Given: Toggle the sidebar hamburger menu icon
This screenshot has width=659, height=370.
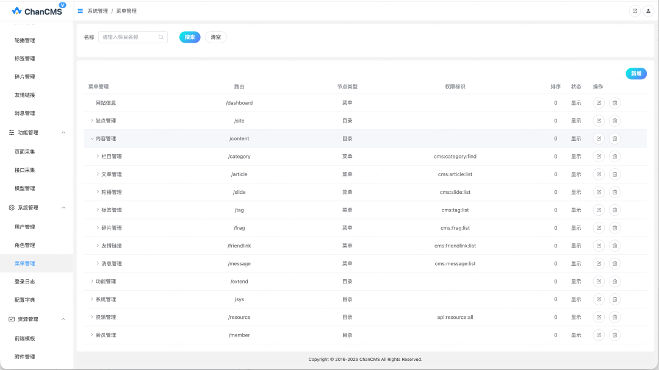Looking at the screenshot, I should pyautogui.click(x=81, y=11).
